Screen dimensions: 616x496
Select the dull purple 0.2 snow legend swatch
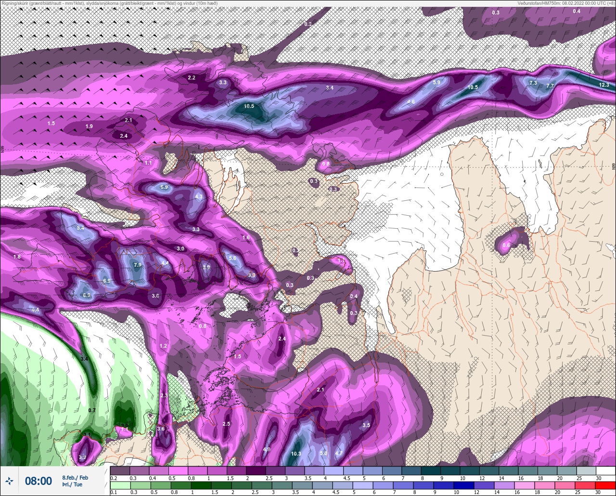tap(120, 470)
